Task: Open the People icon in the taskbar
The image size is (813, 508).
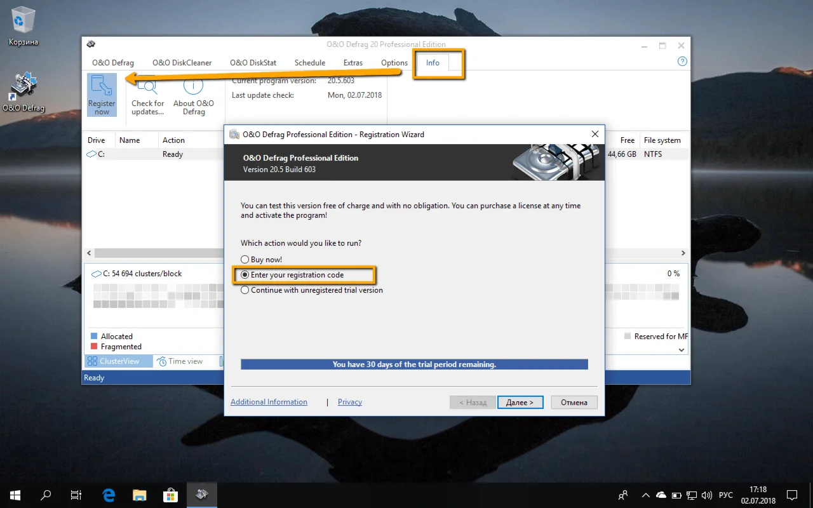Action: [x=623, y=495]
